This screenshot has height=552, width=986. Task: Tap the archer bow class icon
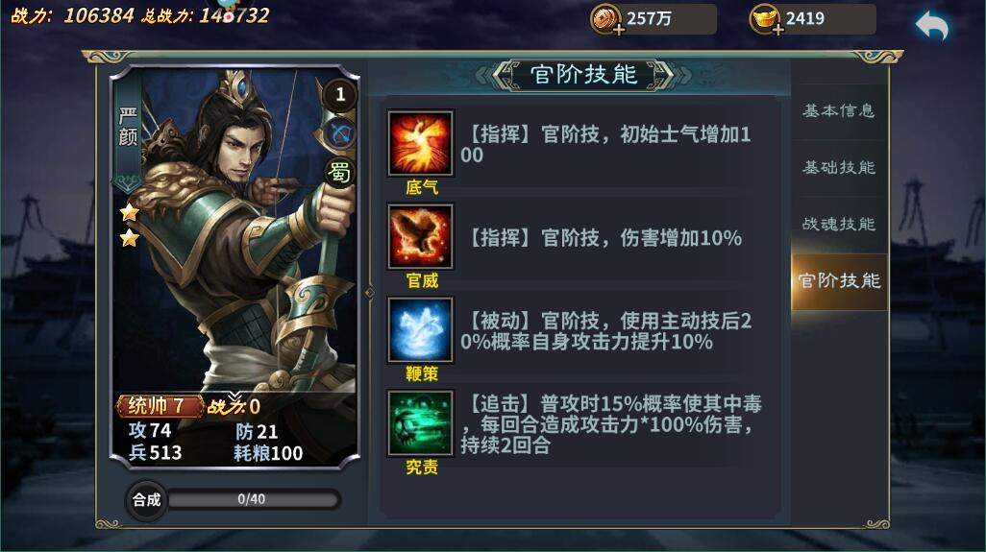coord(340,133)
